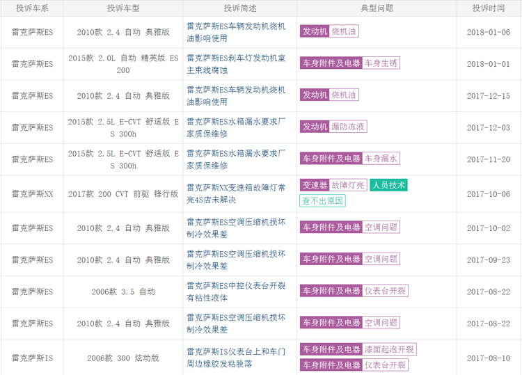Click the 投诉简述 column header
This screenshot has height=375, width=522.
pyautogui.click(x=240, y=8)
